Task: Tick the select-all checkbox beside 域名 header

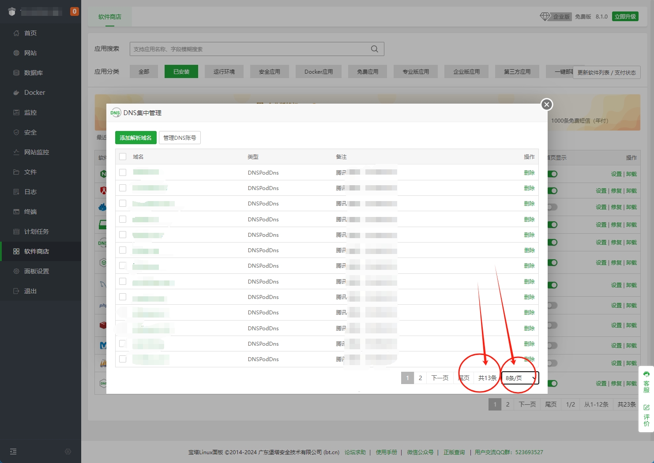Action: (123, 157)
